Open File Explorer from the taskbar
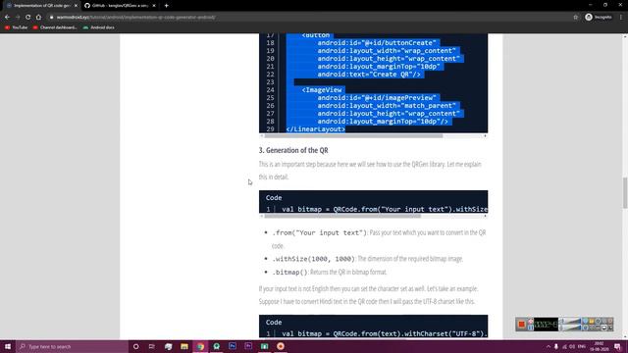628x353 pixels. tap(184, 346)
